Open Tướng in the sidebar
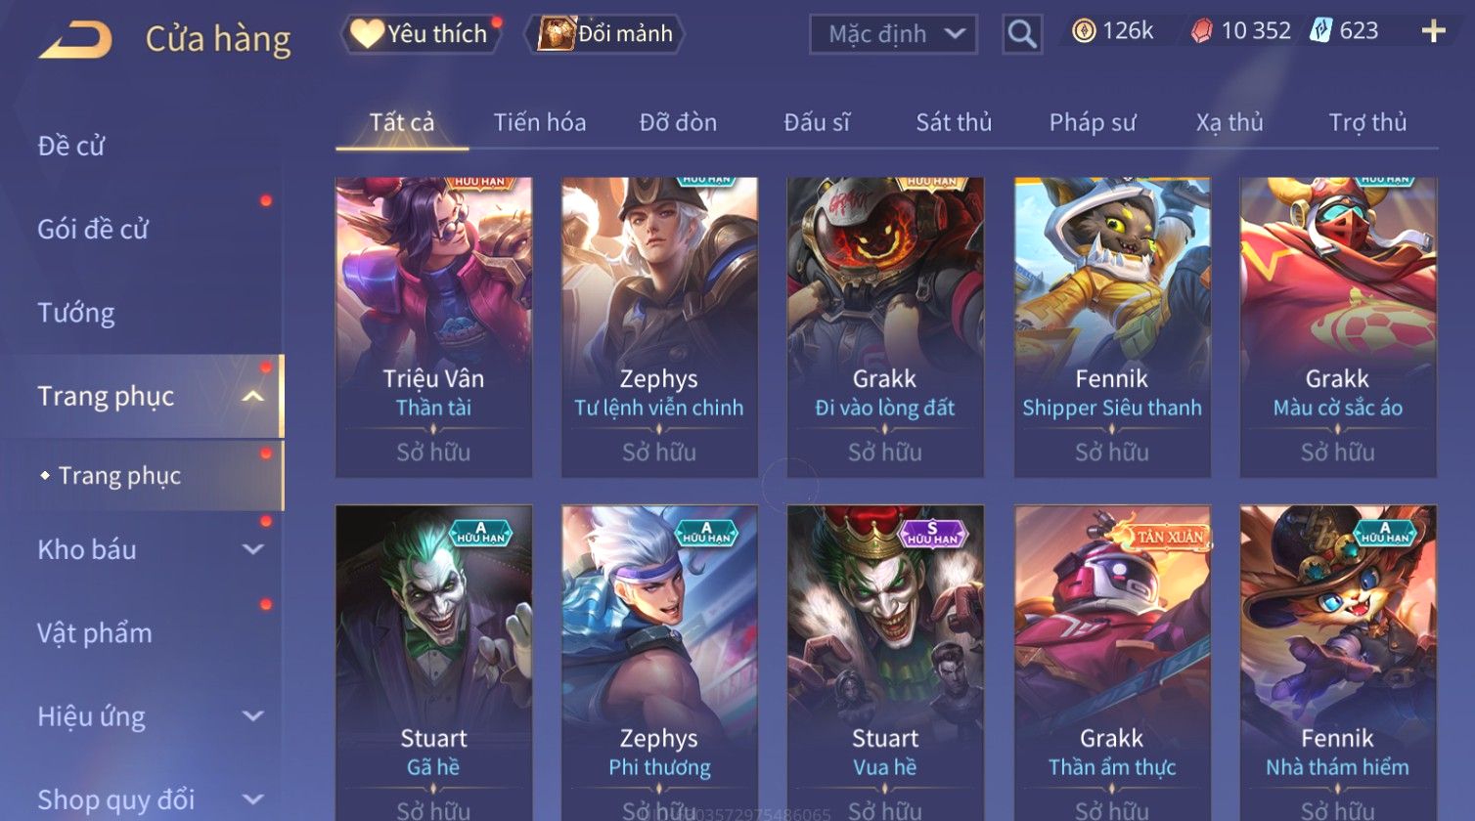This screenshot has height=821, width=1475. pyautogui.click(x=76, y=313)
